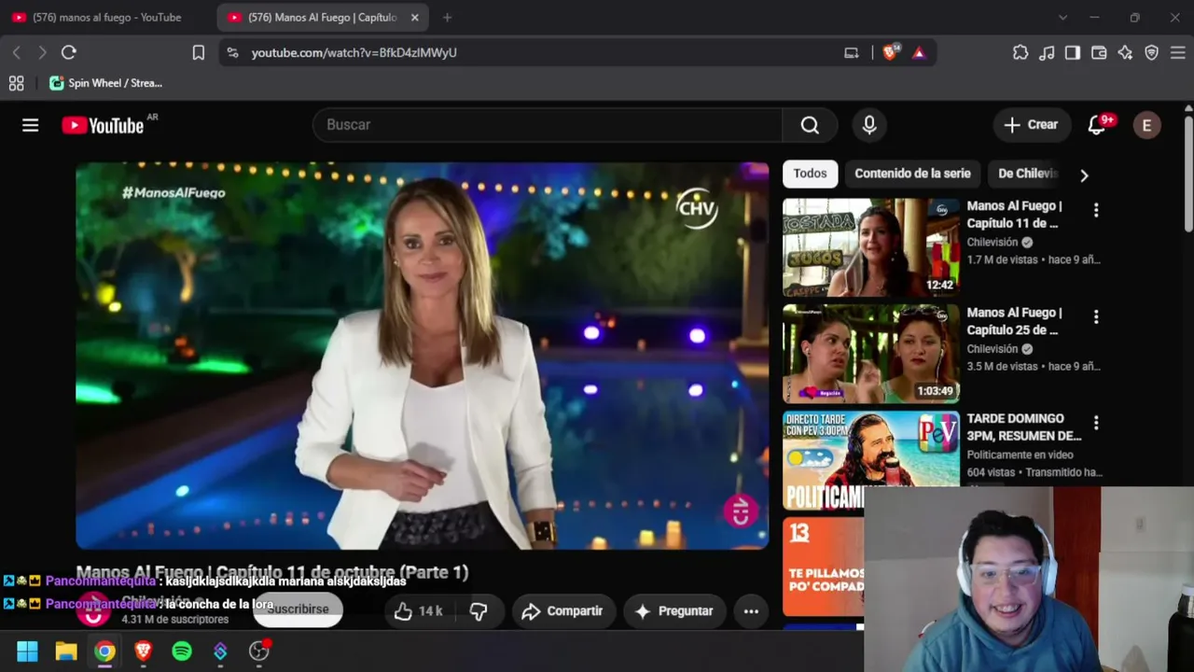Like the video with thumbs up

coord(418,611)
